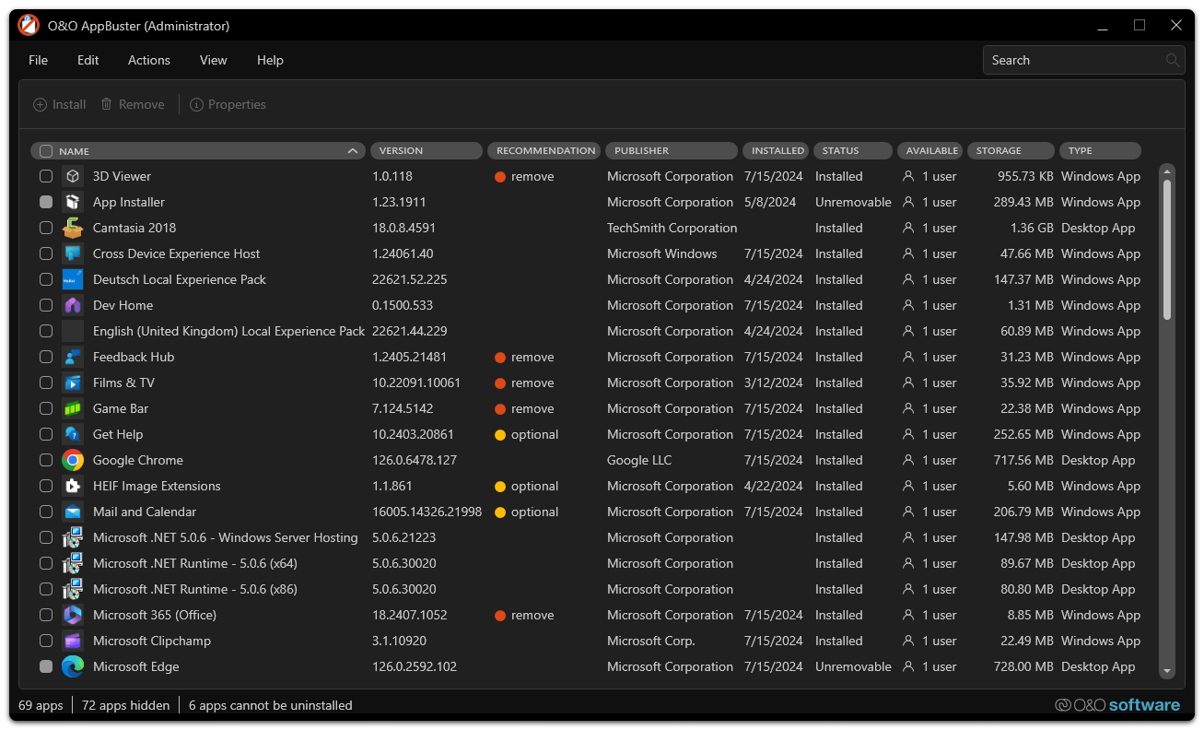This screenshot has width=1204, height=730.
Task: Open the Actions menu
Action: (x=148, y=60)
